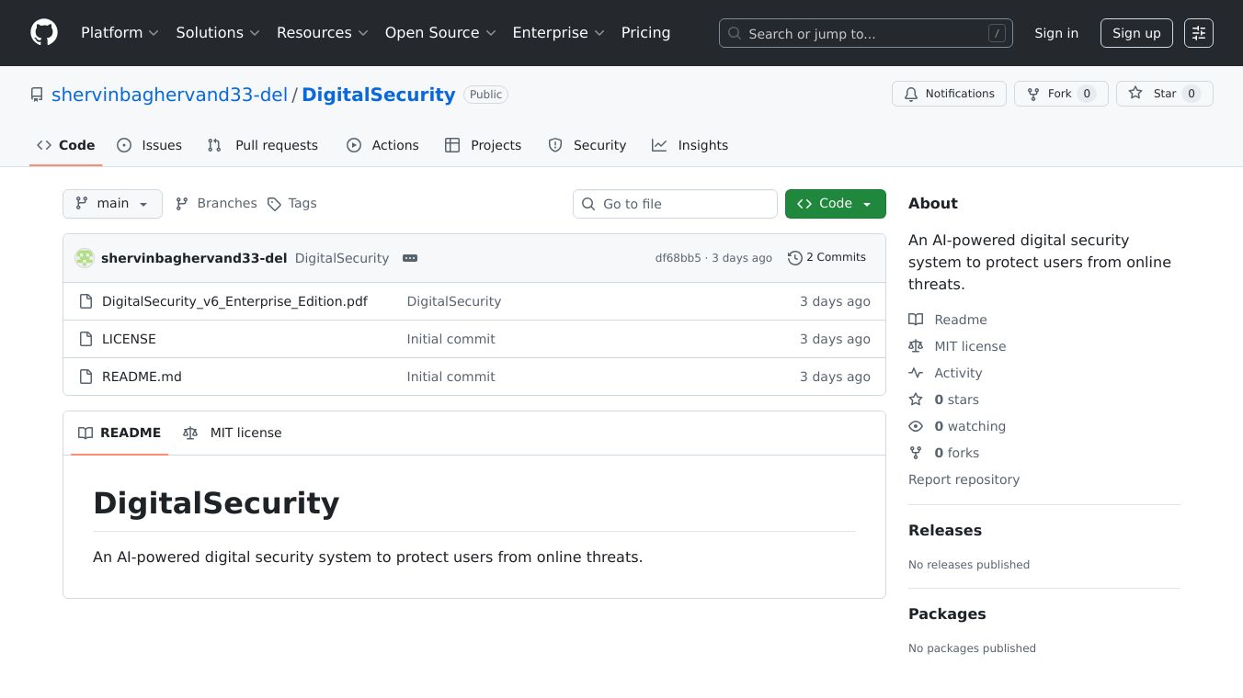Expand the green Code dropdown button
This screenshot has height=698, width=1243.
coord(835,204)
